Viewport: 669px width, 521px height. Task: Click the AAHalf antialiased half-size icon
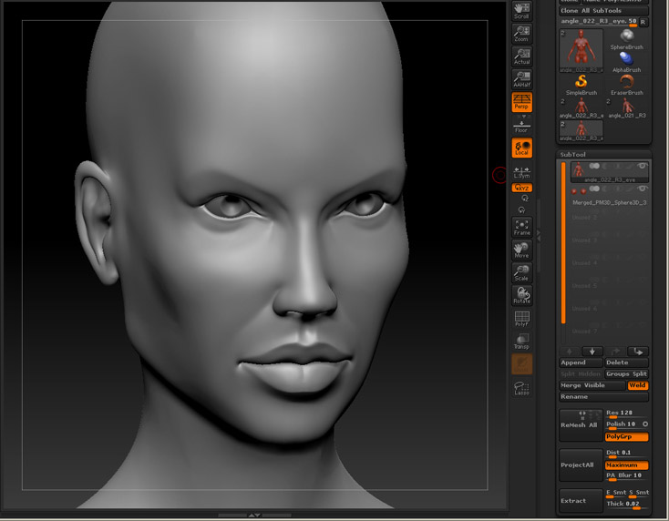[521, 79]
